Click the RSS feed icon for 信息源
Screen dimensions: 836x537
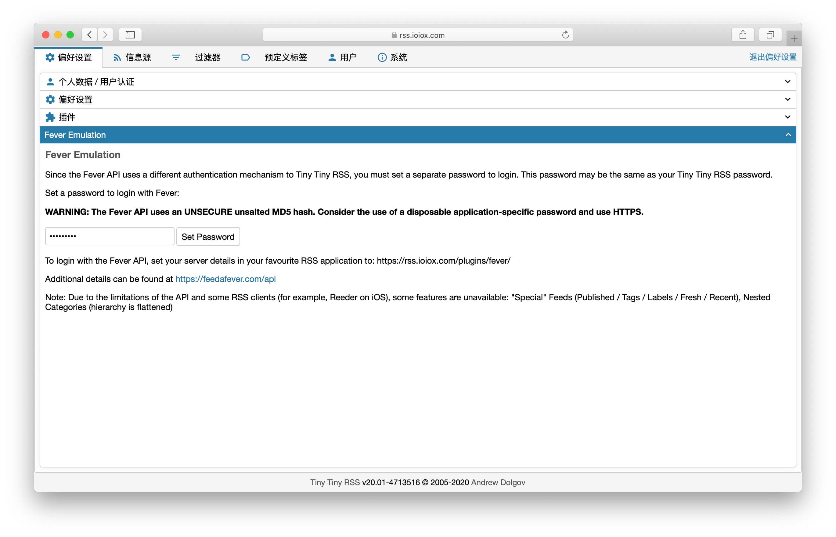tap(117, 58)
